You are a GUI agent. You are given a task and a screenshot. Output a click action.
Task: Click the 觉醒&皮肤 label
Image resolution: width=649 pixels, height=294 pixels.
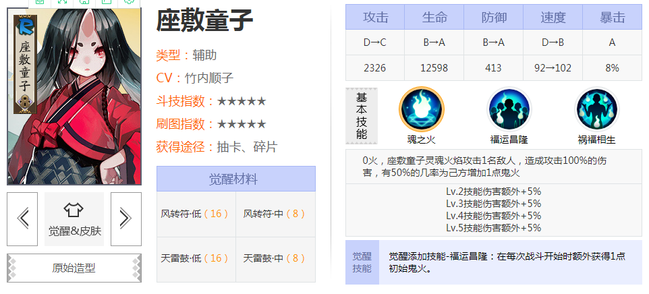point(74,231)
